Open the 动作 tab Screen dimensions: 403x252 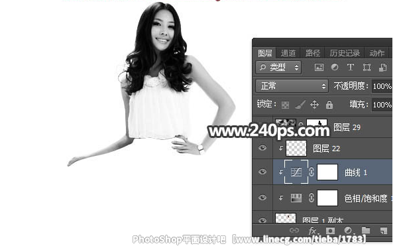coord(376,53)
